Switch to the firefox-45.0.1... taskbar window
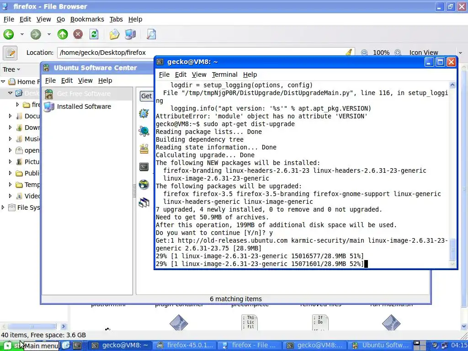The width and height of the screenshot is (468, 351). coord(185,346)
